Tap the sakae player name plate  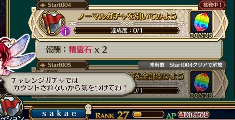(x=59, y=114)
